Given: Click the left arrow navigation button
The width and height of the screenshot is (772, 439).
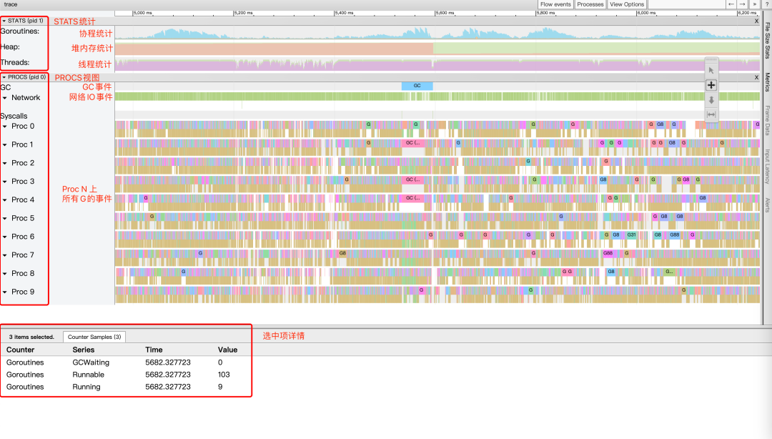Looking at the screenshot, I should [x=731, y=4].
